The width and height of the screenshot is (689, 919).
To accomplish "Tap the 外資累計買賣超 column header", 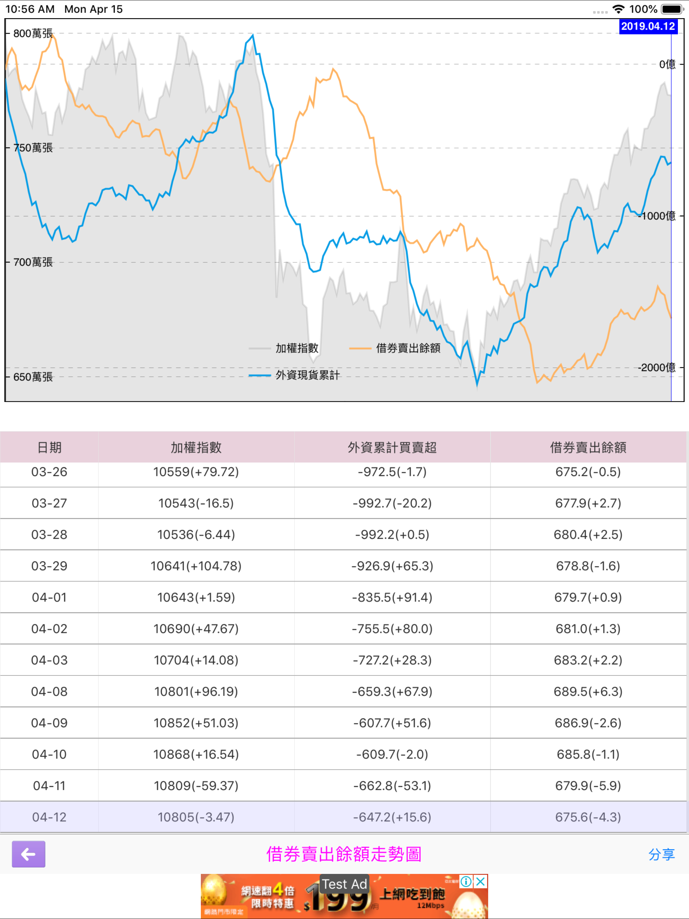I will (x=392, y=447).
